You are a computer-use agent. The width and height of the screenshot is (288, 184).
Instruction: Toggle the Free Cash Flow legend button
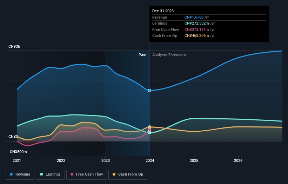pos(87,175)
